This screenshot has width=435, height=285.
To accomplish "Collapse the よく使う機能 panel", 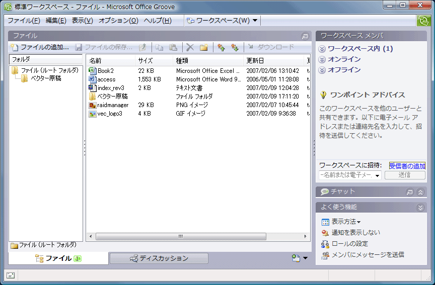I will coord(420,207).
